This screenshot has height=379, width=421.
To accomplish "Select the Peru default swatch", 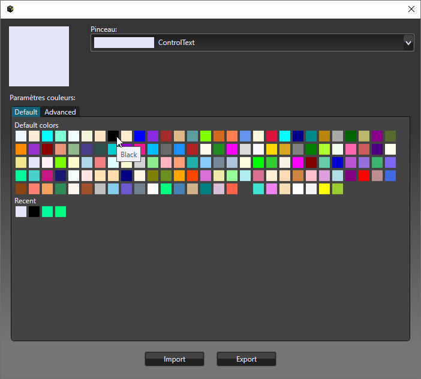I will 298,176.
